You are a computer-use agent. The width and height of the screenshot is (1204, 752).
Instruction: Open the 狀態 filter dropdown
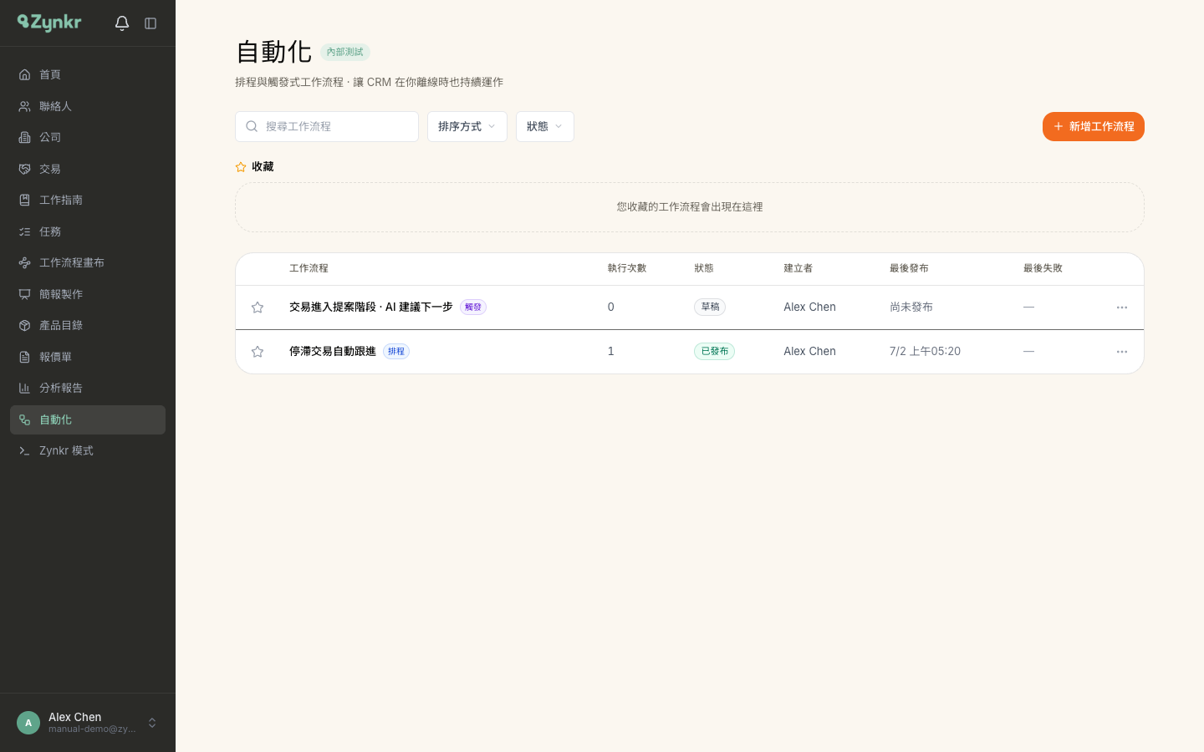(545, 126)
